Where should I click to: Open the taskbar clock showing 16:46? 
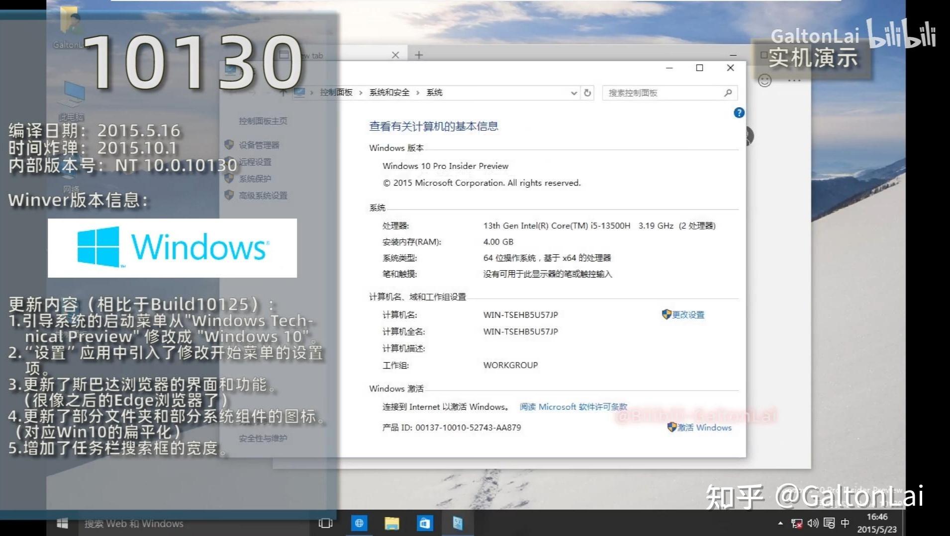877,523
